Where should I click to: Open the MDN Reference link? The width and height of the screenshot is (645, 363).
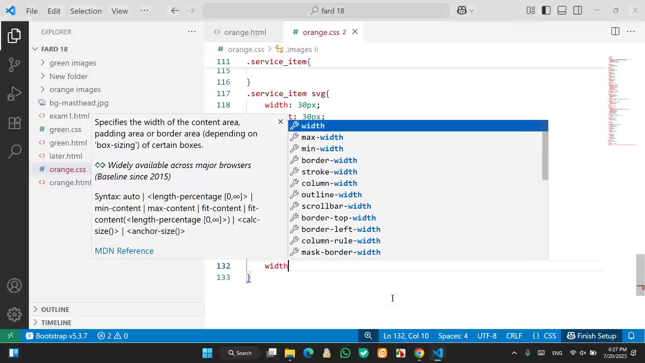(124, 251)
